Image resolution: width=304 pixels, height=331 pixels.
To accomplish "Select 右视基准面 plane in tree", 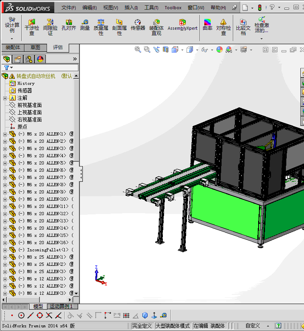I will point(30,120).
